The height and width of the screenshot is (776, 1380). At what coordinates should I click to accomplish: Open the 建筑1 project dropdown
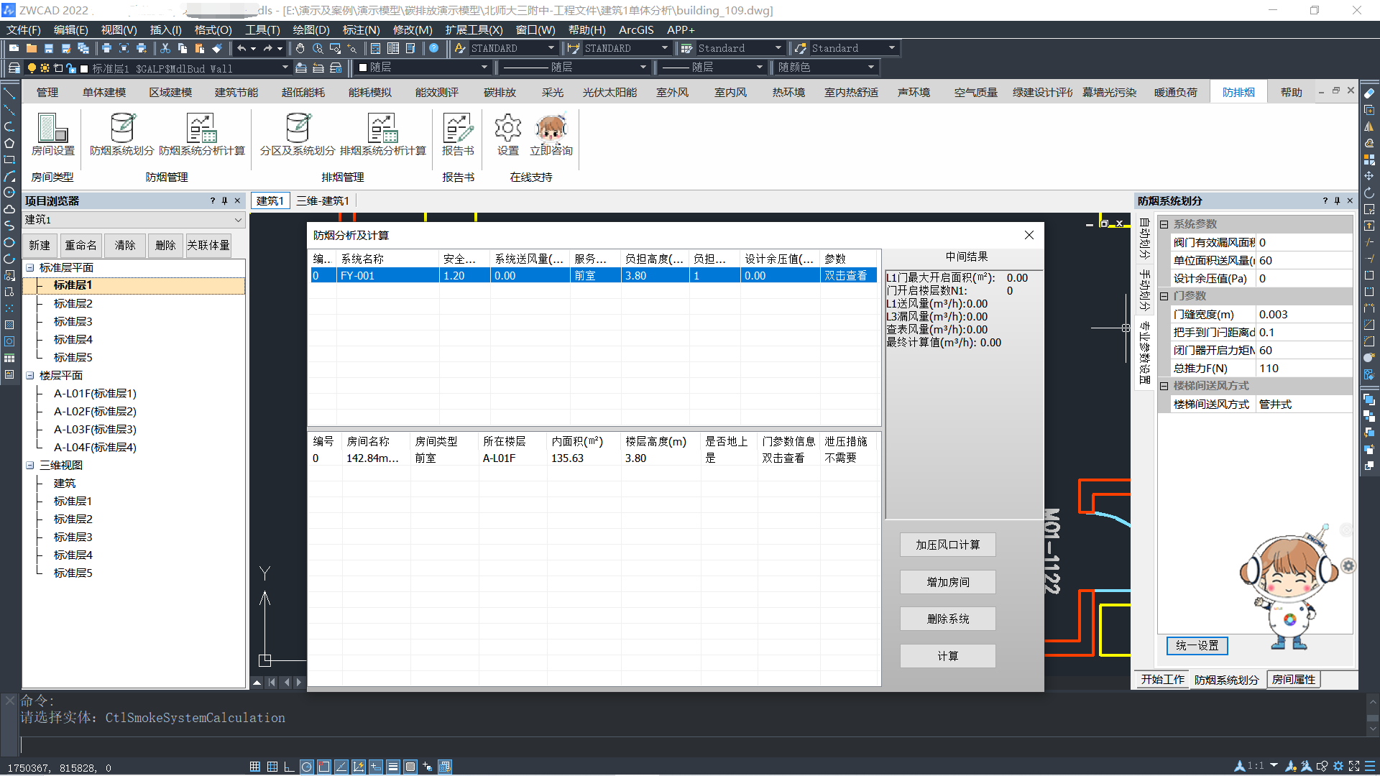tap(237, 220)
